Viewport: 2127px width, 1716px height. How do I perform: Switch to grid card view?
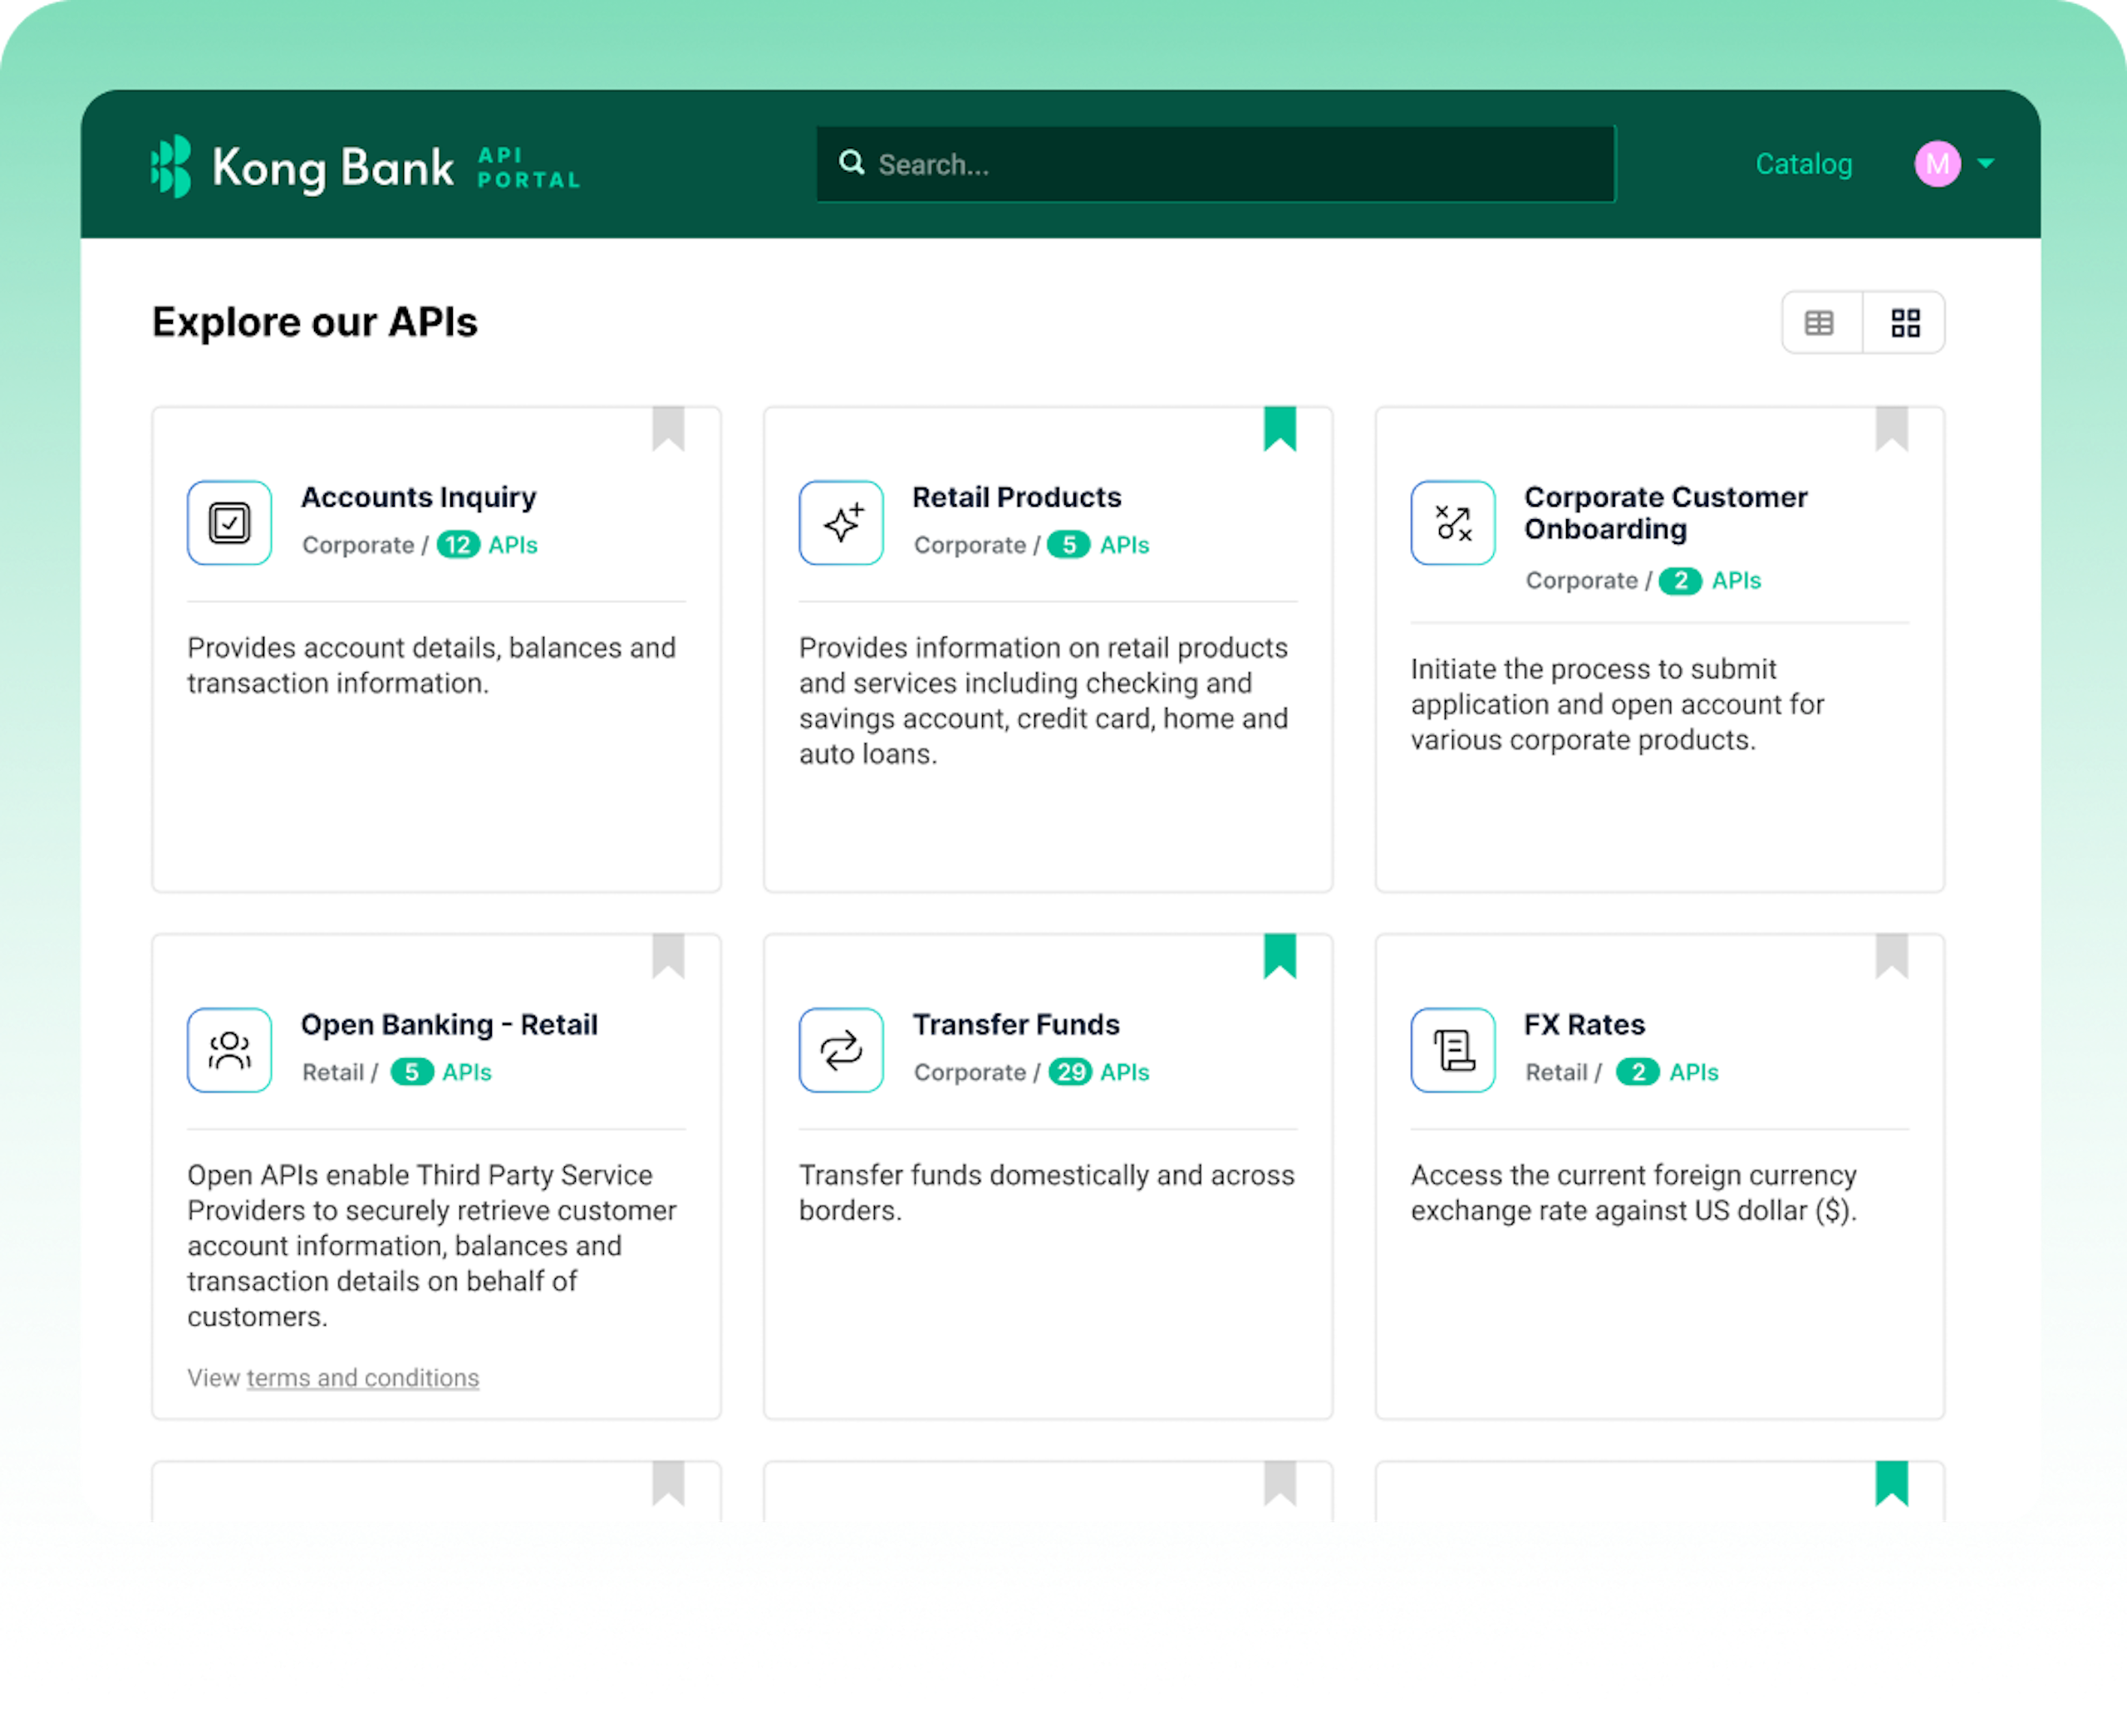[1904, 322]
